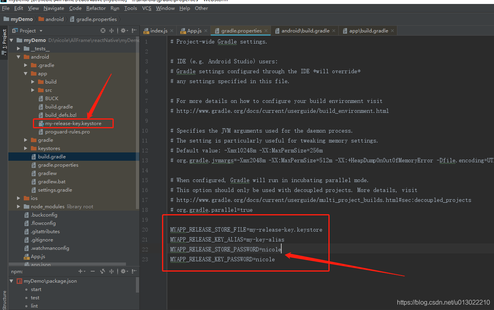
Task: Select the .buckconfig file
Action: 44,215
